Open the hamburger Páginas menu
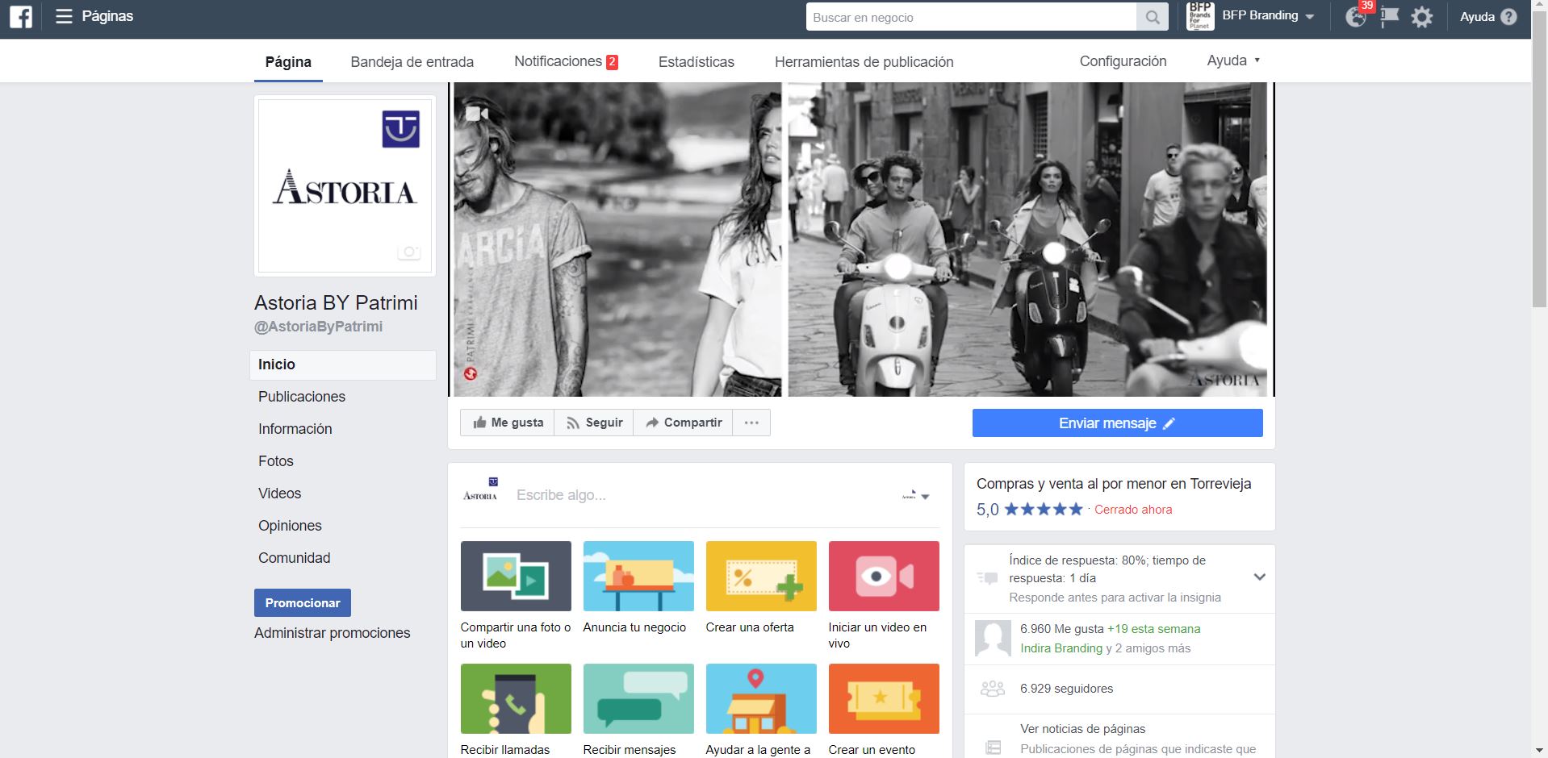The width and height of the screenshot is (1548, 758). click(64, 17)
